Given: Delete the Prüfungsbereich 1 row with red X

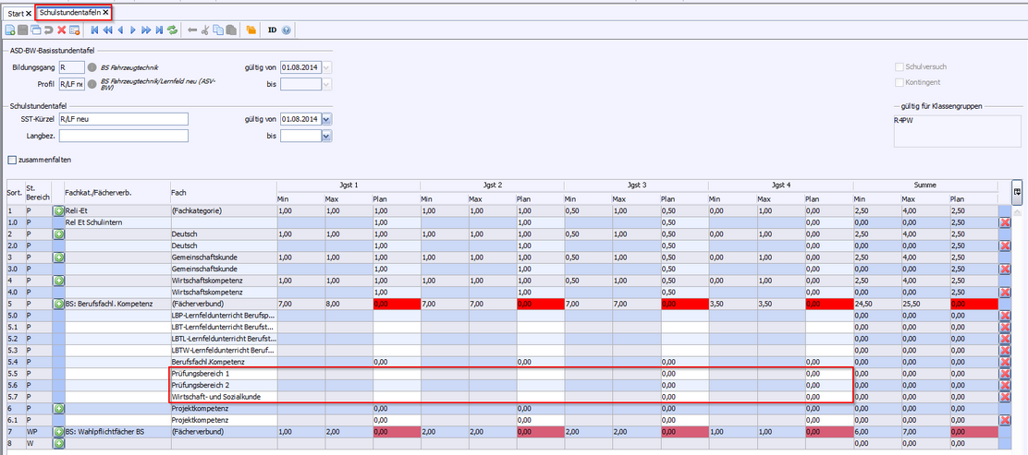Looking at the screenshot, I should [x=1005, y=374].
